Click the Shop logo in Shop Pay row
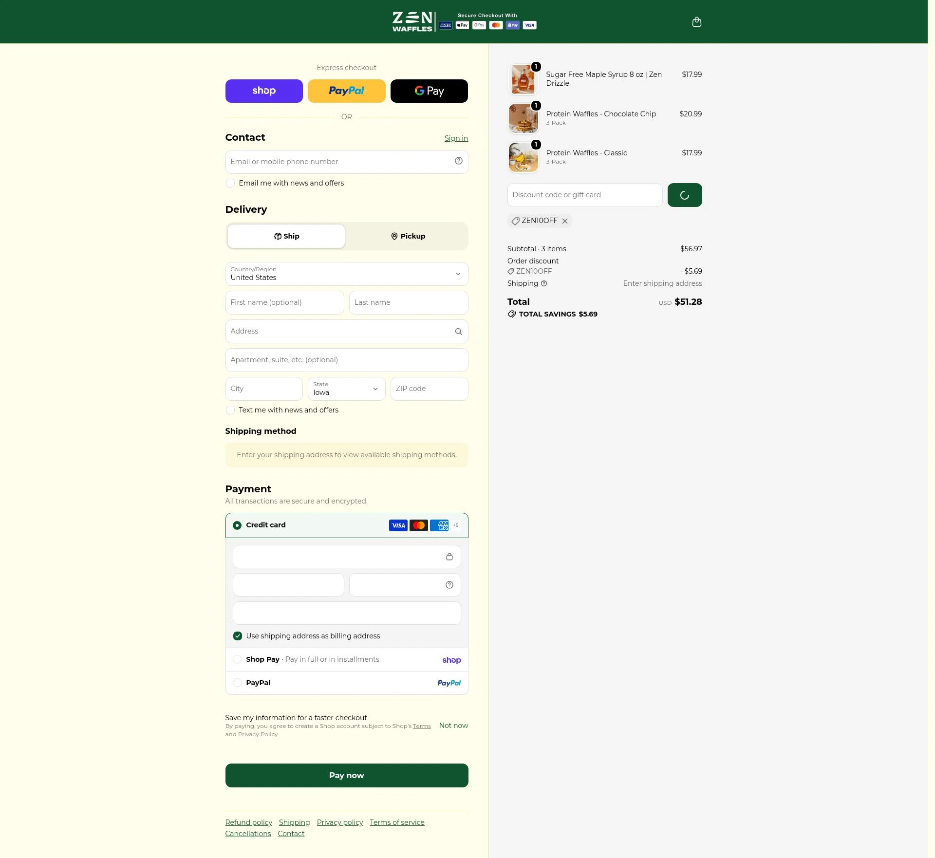935x858 pixels. [x=451, y=660]
